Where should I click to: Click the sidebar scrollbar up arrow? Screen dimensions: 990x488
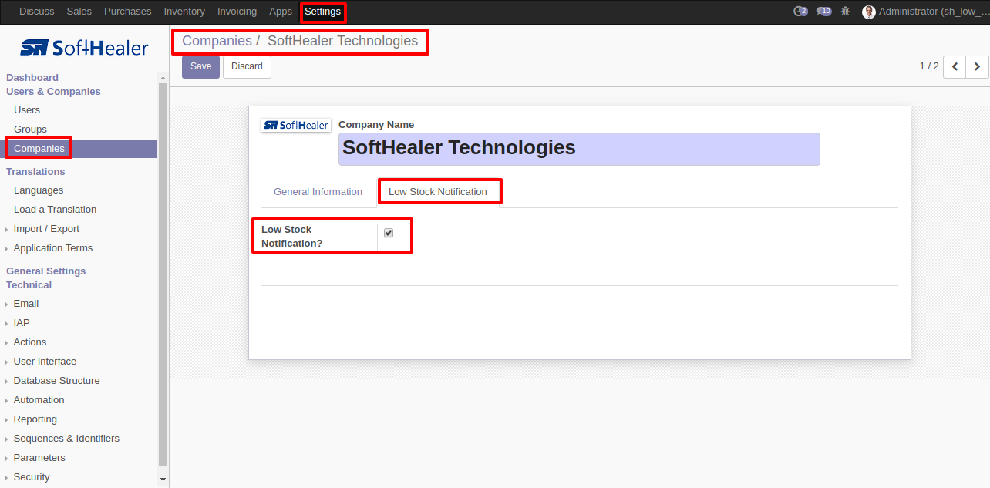click(163, 77)
